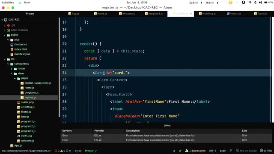Open welcome.js in the project tree
The width and height of the screenshot is (274, 154).
pyautogui.click(x=27, y=141)
